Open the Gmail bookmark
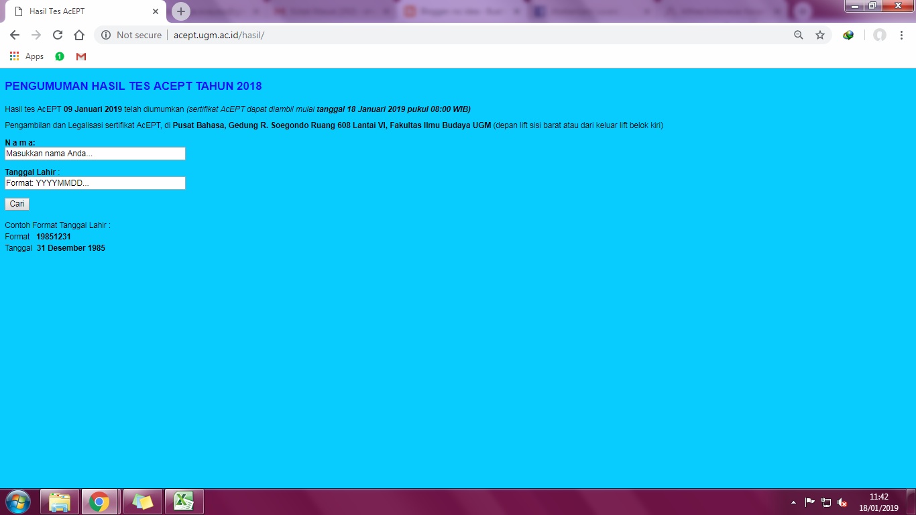This screenshot has width=916, height=515. (81, 56)
